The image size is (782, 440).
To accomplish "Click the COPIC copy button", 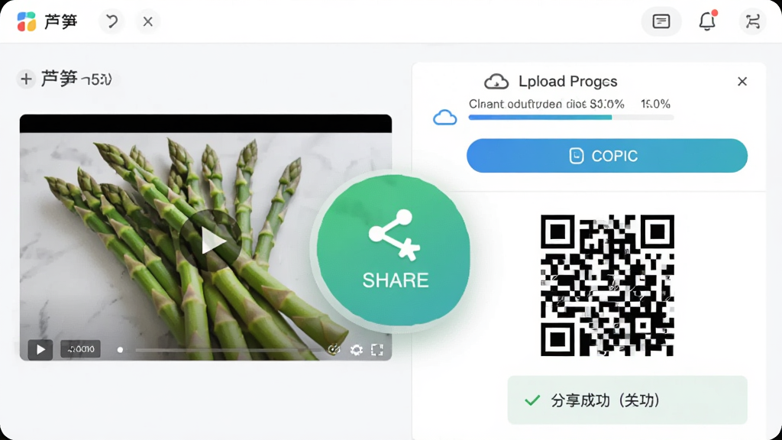I will point(607,156).
